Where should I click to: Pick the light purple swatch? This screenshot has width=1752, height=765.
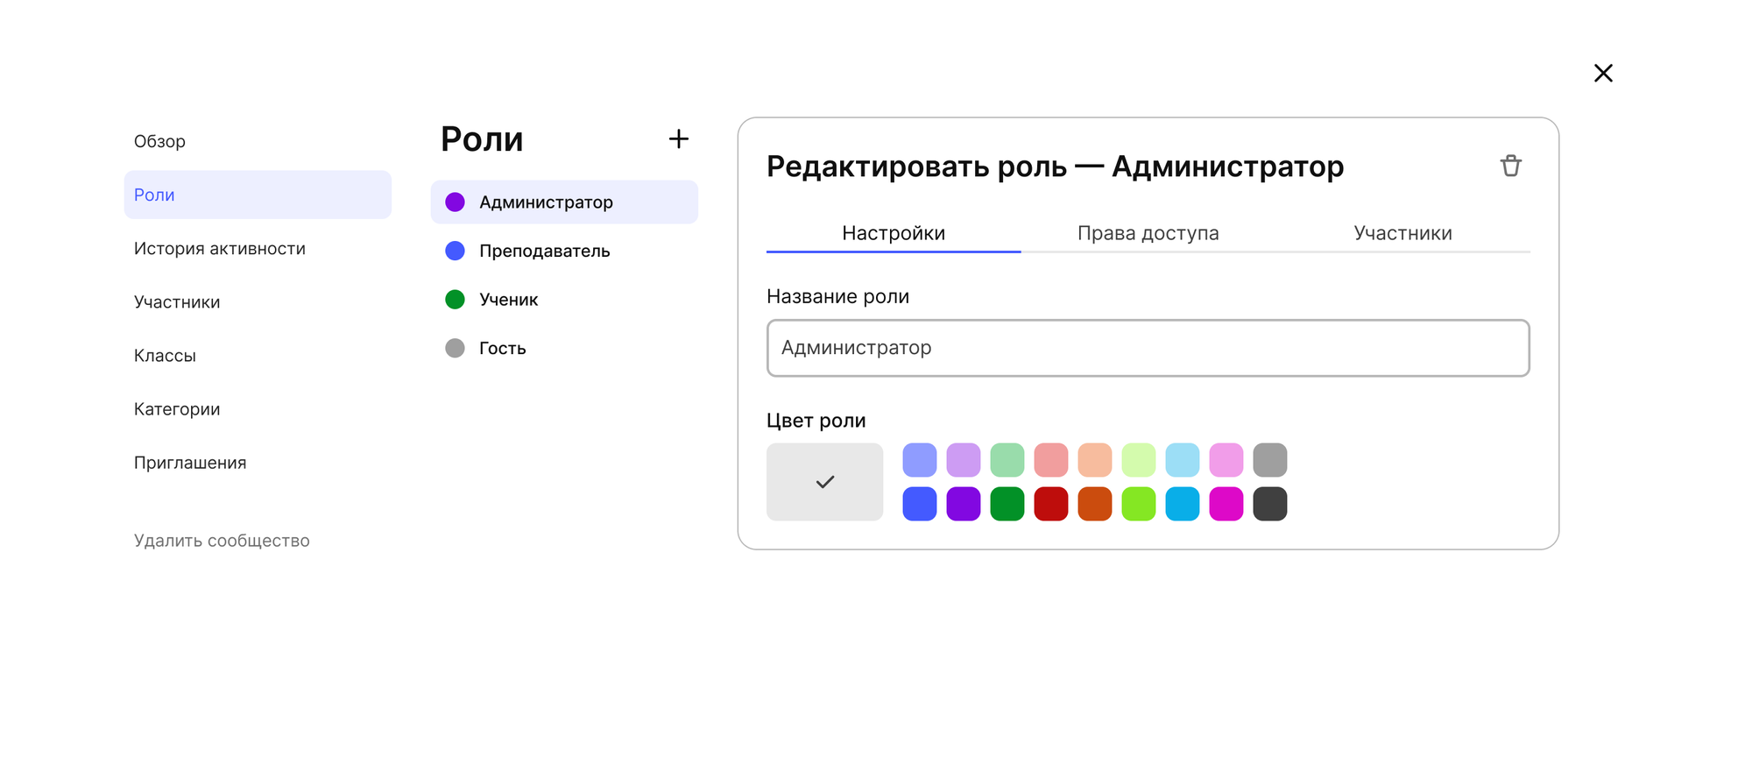(x=964, y=460)
